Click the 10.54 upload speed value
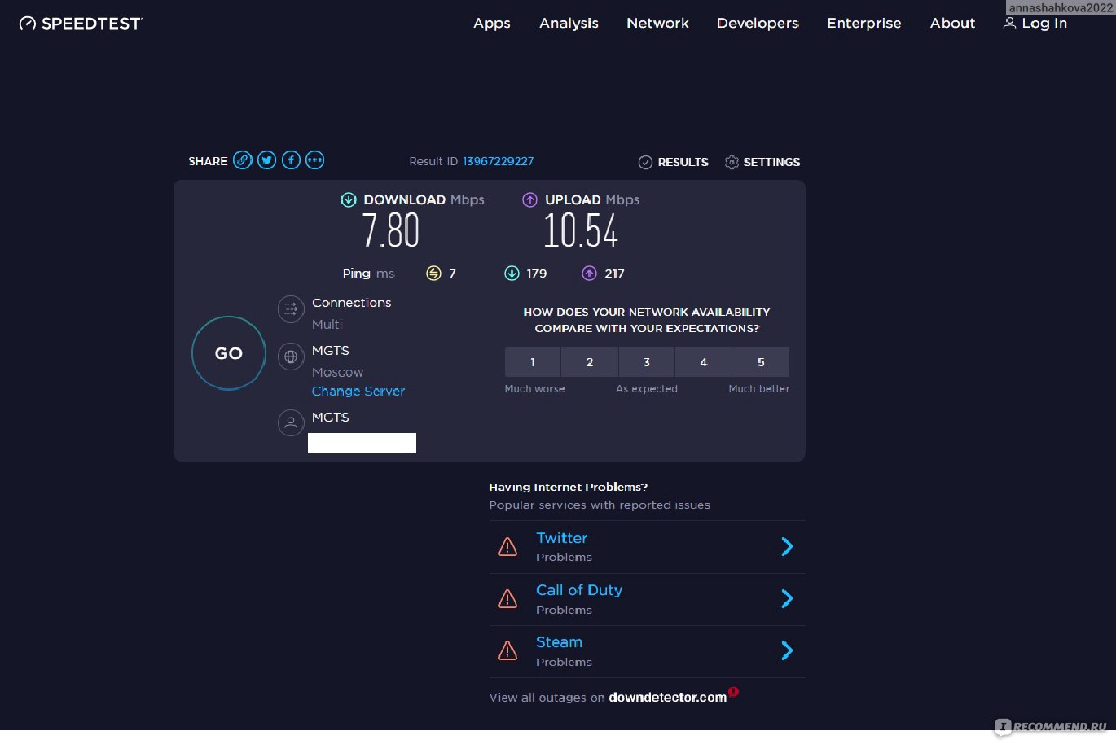The height and width of the screenshot is (744, 1116). [581, 230]
